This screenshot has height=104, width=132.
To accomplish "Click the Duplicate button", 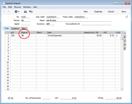I will pos(98,12).
